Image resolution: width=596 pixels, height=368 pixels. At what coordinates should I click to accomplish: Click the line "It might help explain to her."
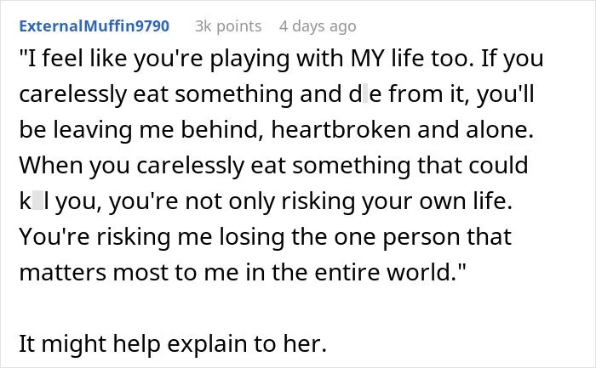173,343
